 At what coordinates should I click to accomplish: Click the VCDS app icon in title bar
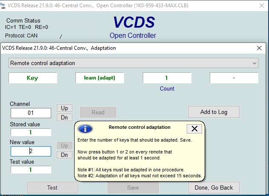[x=3, y=6]
